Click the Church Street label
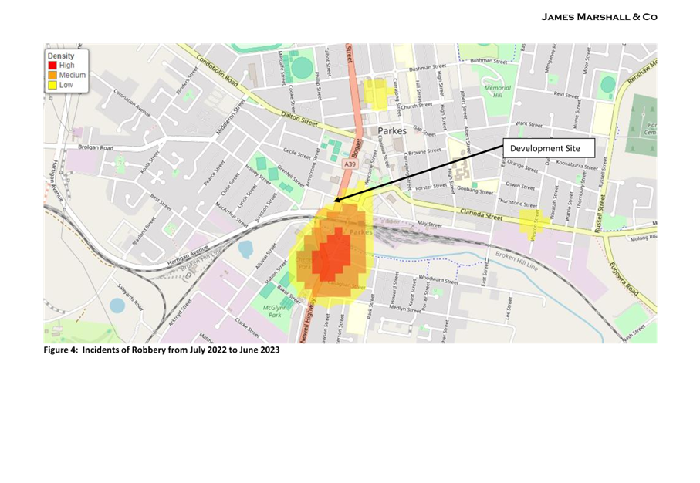This screenshot has width=700, height=483. tap(417, 106)
